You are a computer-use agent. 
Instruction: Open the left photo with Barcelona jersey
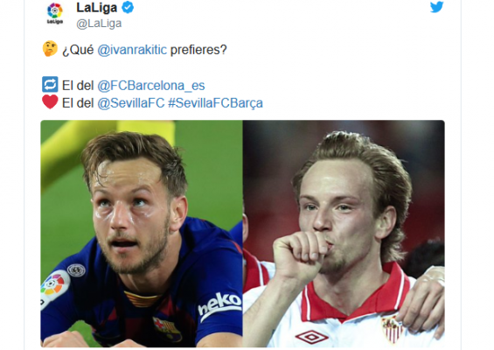coord(142,234)
